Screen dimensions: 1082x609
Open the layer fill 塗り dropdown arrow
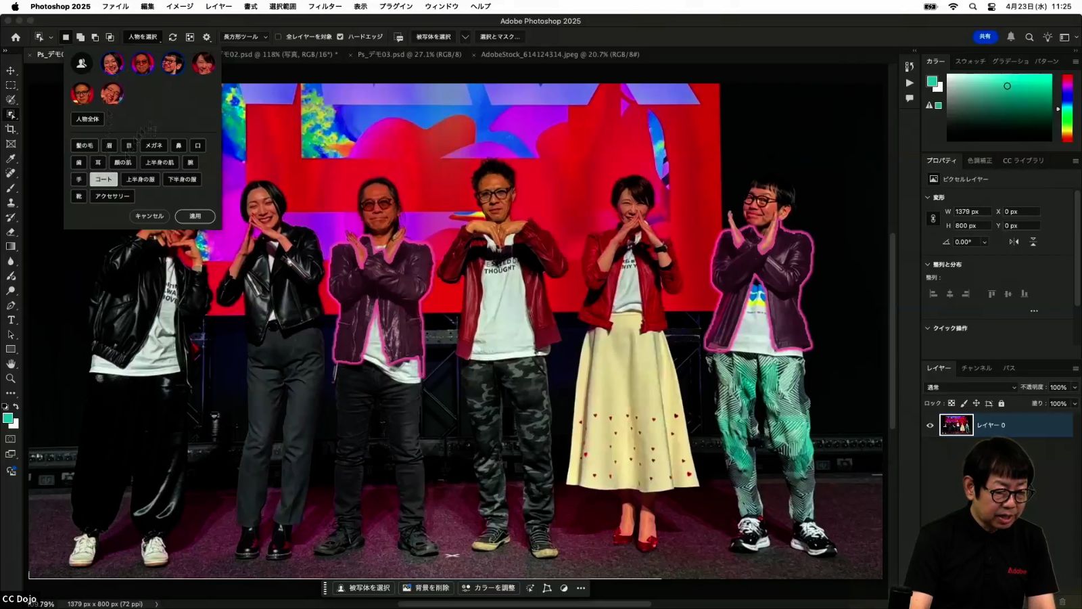1075,404
